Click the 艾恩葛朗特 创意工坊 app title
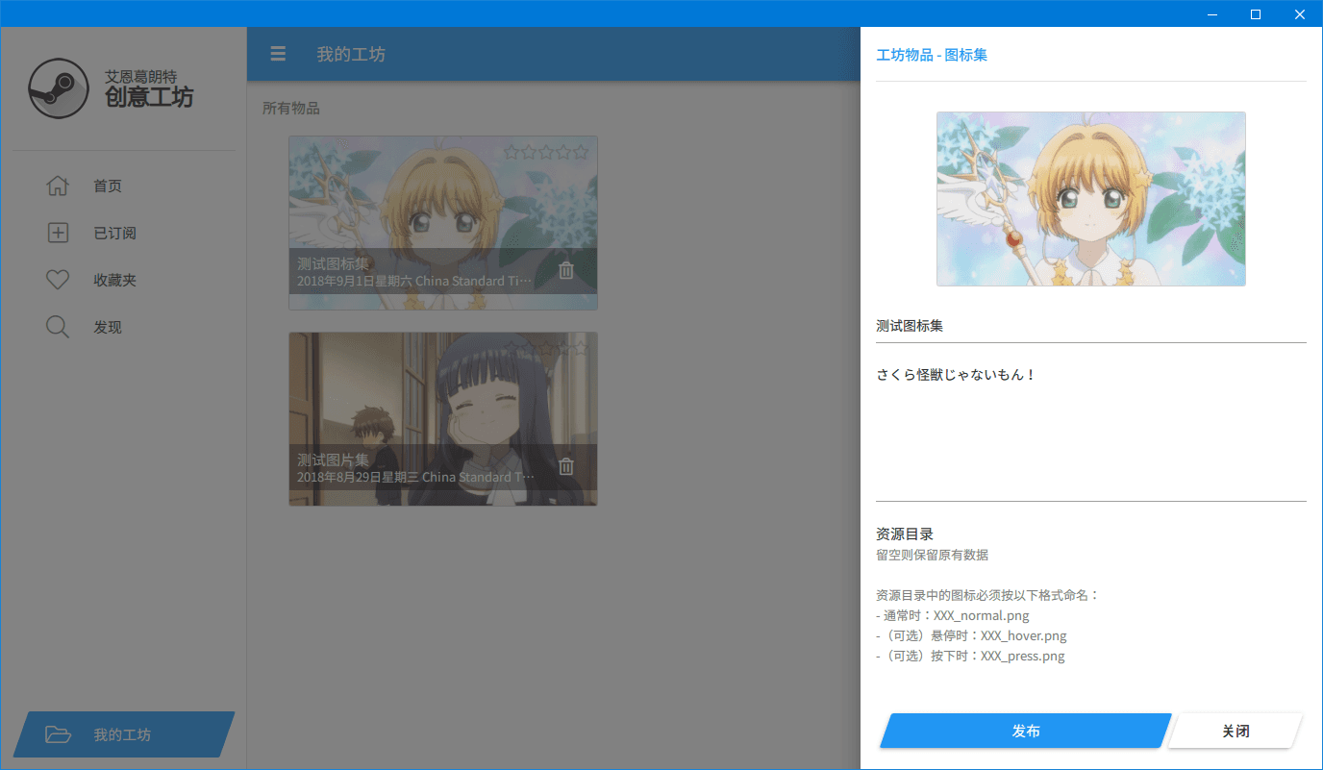The image size is (1323, 770). tap(149, 88)
